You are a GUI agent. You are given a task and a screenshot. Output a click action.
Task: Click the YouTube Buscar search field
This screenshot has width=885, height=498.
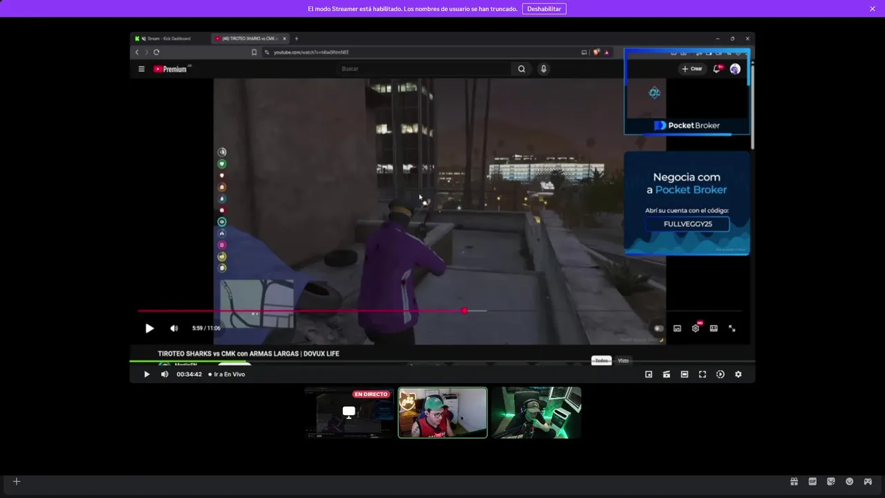point(425,69)
